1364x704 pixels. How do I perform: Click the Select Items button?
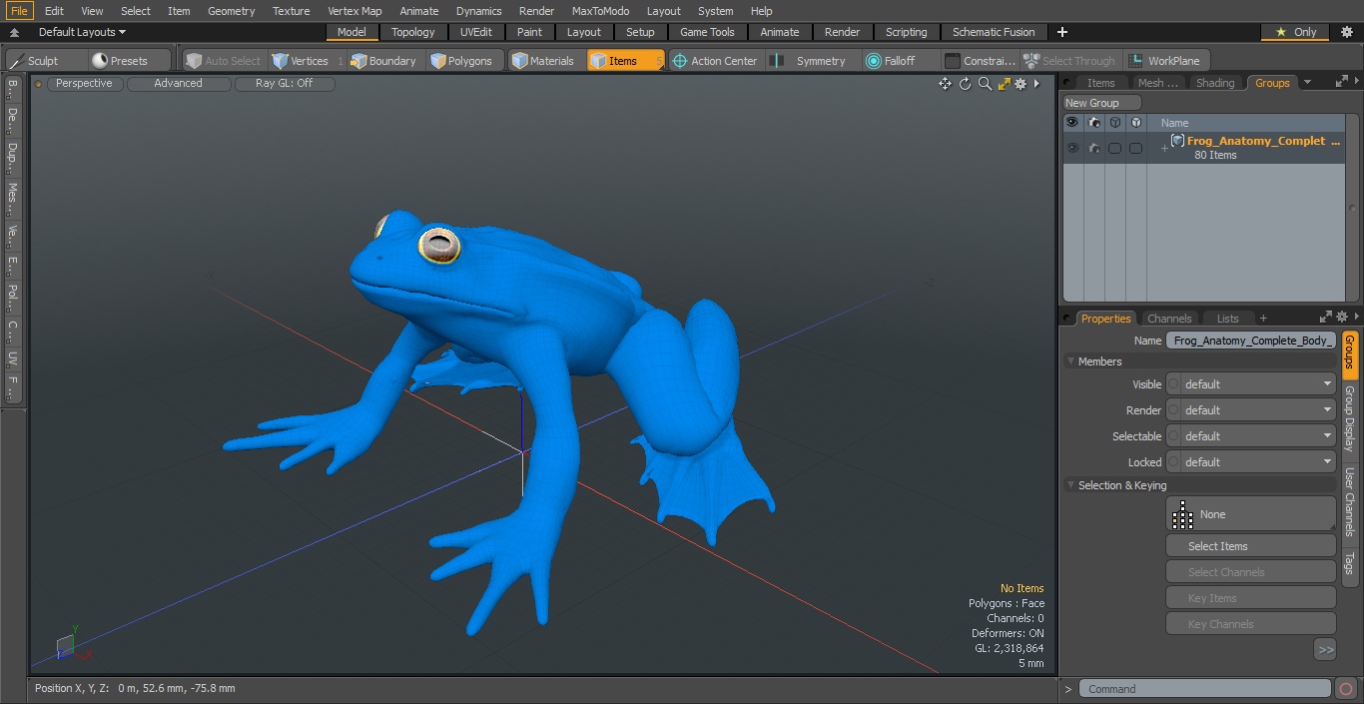[x=1251, y=546]
